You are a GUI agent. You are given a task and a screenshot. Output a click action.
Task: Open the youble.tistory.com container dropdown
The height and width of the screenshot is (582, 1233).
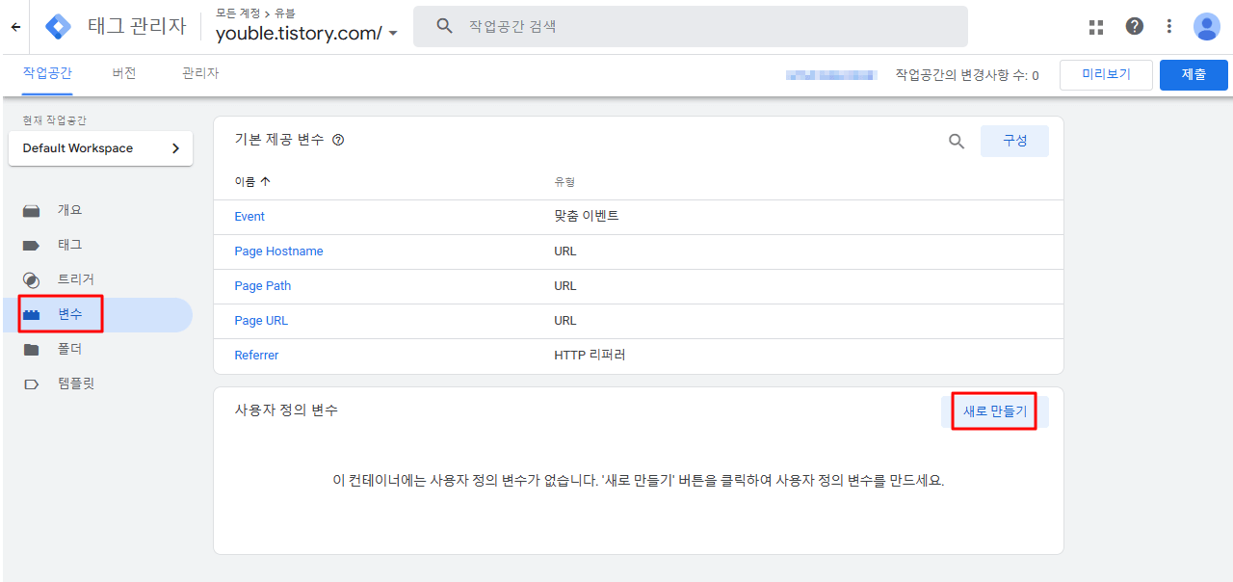(x=393, y=32)
